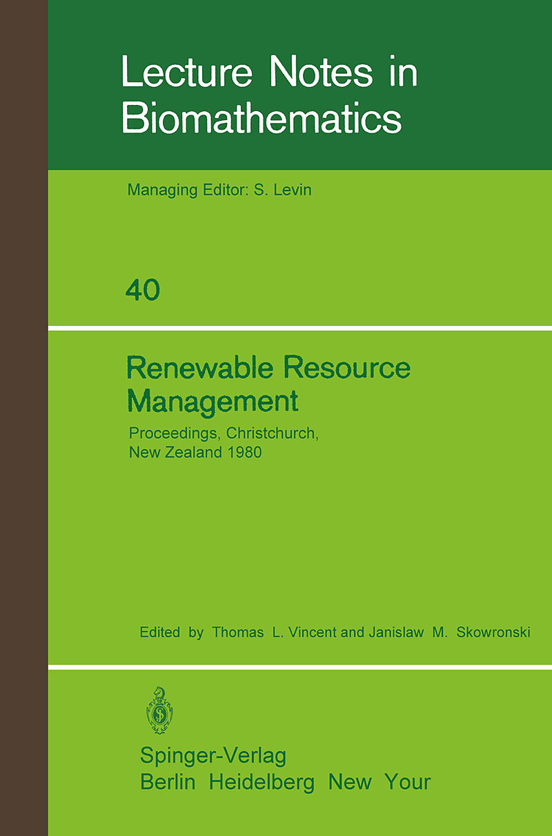Click the white divider line below the editors

click(x=299, y=667)
